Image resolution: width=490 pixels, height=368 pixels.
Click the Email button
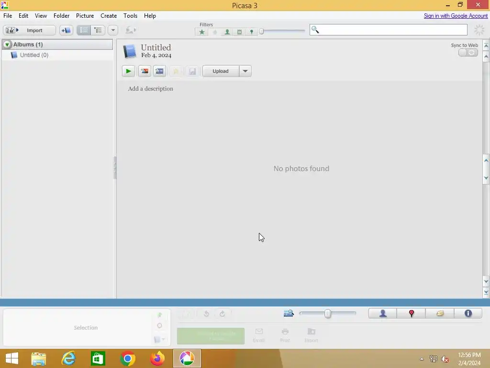tap(259, 335)
